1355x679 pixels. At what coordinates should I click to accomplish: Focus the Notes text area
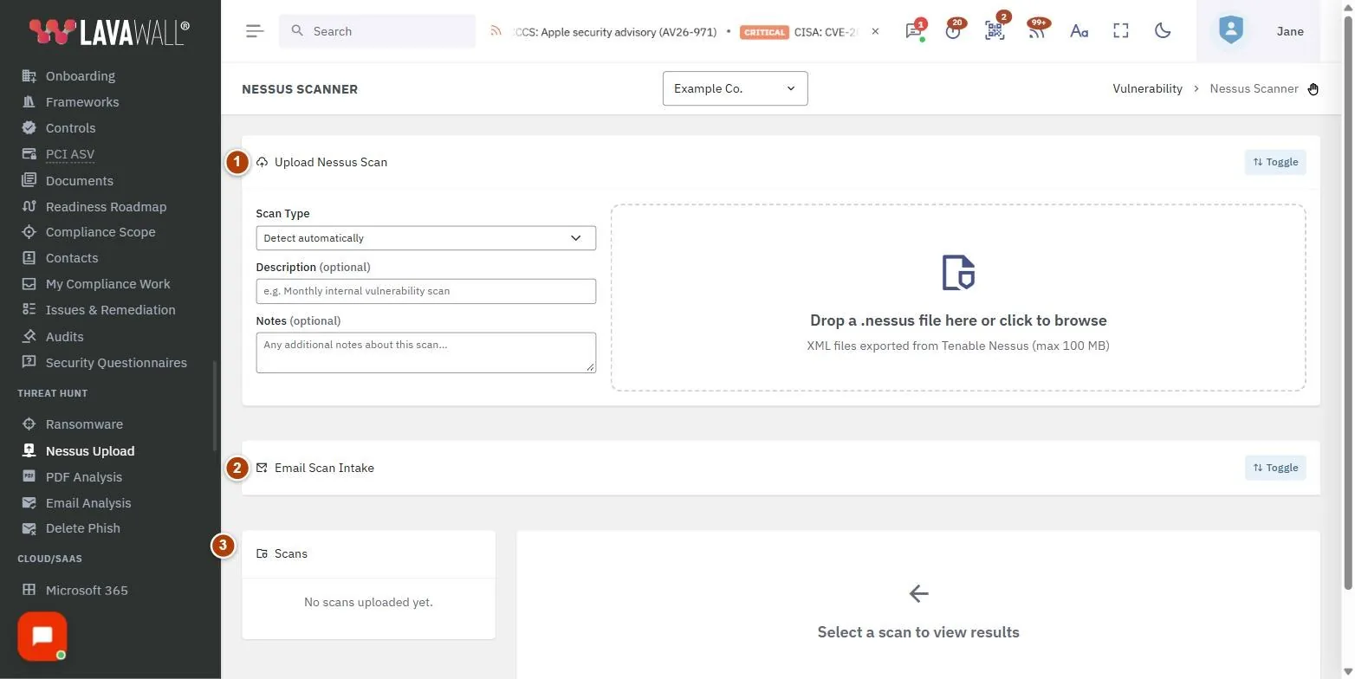tap(425, 352)
